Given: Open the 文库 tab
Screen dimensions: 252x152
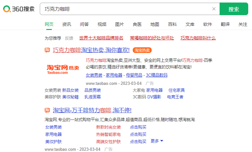Looking at the screenshot, I should click(x=190, y=24).
